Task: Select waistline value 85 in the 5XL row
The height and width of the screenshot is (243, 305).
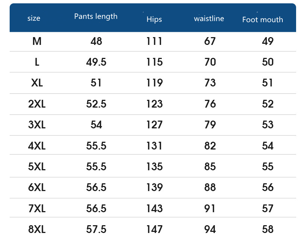Action: pyautogui.click(x=210, y=167)
